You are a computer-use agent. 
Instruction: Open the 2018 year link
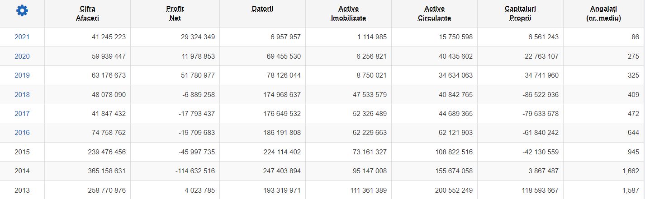(x=22, y=95)
